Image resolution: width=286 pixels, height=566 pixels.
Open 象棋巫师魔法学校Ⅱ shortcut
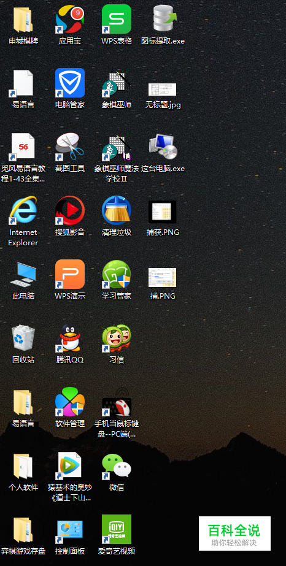point(117,147)
